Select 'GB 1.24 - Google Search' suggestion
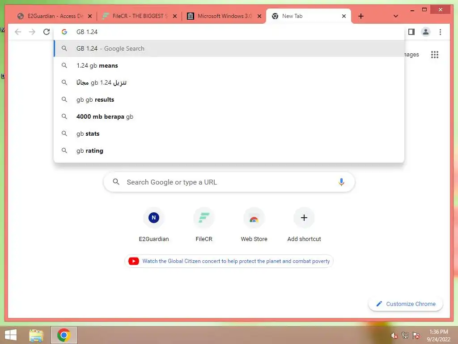458x344 pixels. click(x=229, y=48)
